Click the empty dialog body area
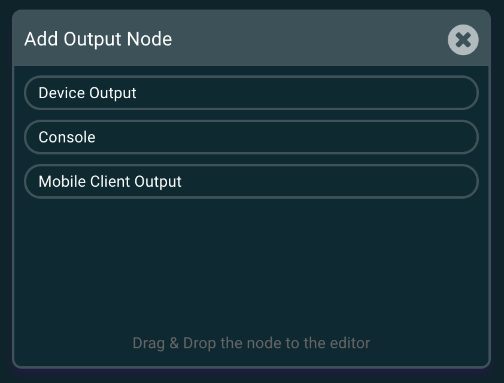Viewport: 504px width, 383px height. (251, 257)
